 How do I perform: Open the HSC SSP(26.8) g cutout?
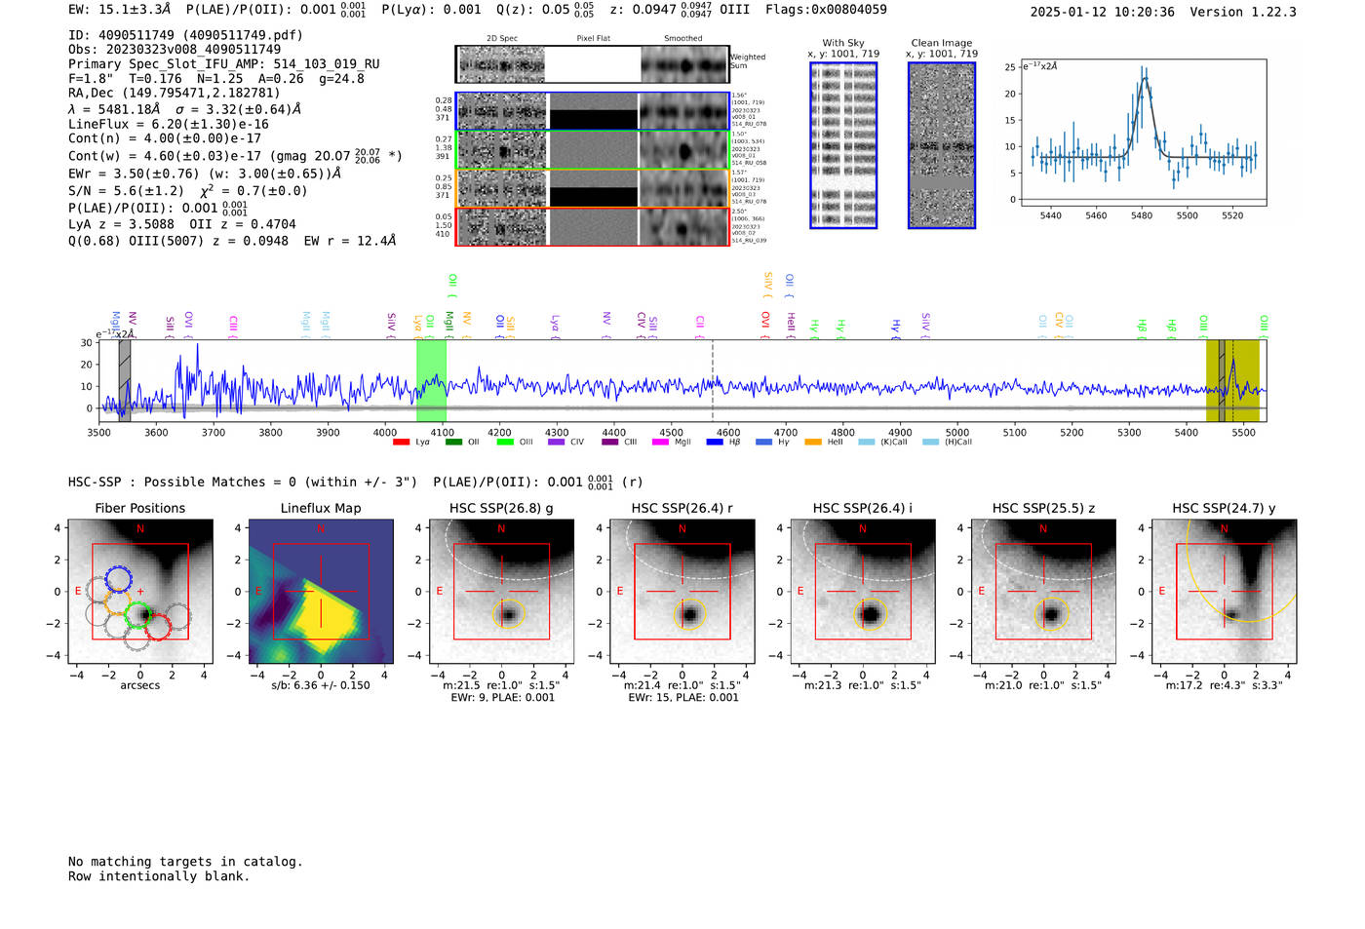501,592
